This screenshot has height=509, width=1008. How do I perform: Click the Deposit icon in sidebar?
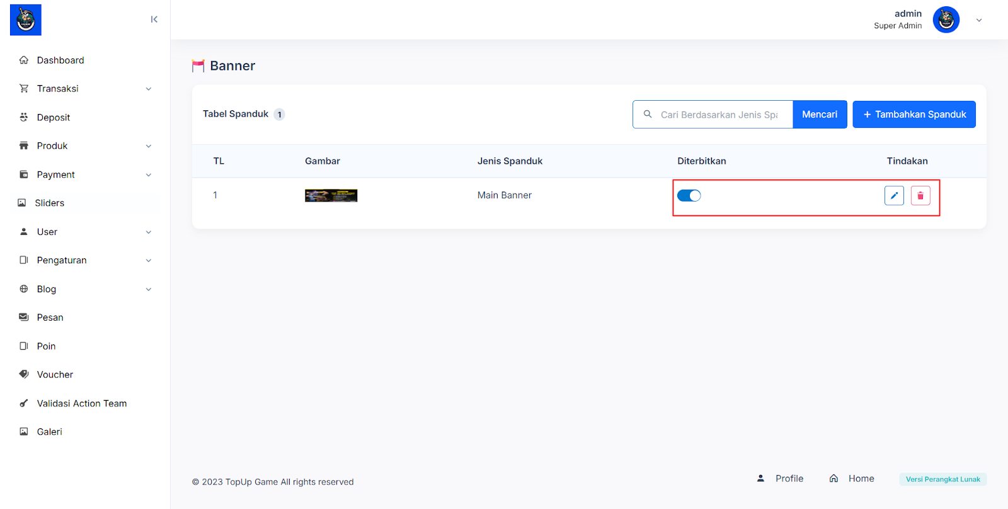24,117
